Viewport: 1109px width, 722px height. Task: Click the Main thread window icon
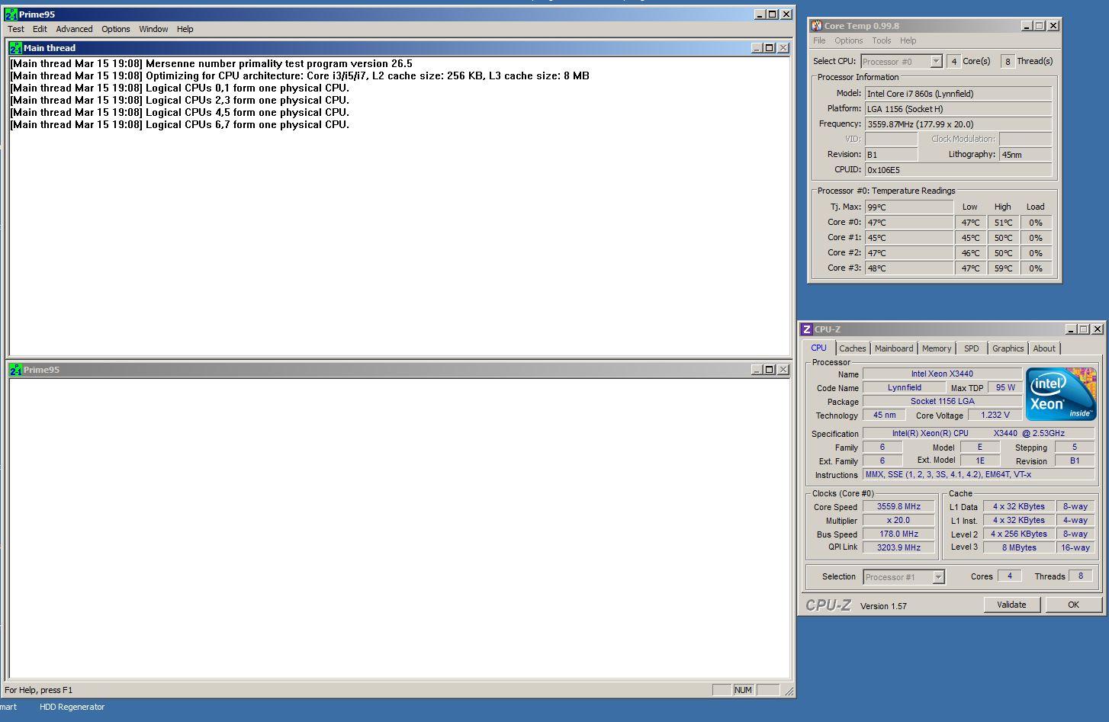[x=16, y=48]
